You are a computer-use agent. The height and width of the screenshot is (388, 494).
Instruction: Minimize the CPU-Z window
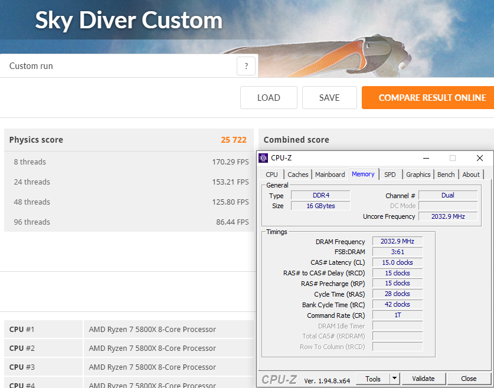click(426, 158)
